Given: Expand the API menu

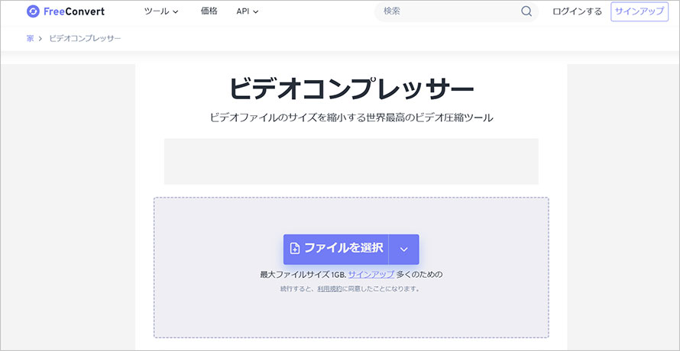Looking at the screenshot, I should click(x=248, y=11).
